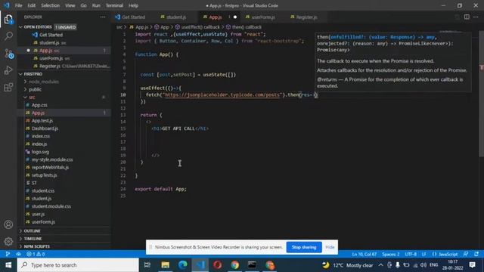
Task: Open logo.svg in file tree
Action: pos(40,152)
